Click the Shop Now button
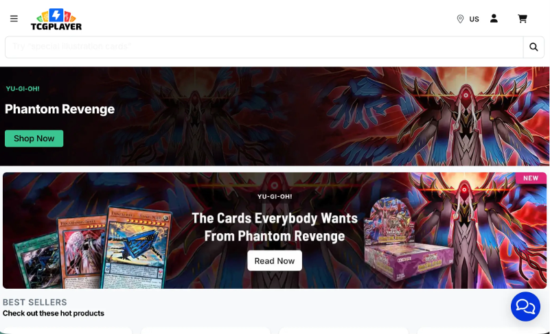The height and width of the screenshot is (334, 550). click(x=34, y=139)
